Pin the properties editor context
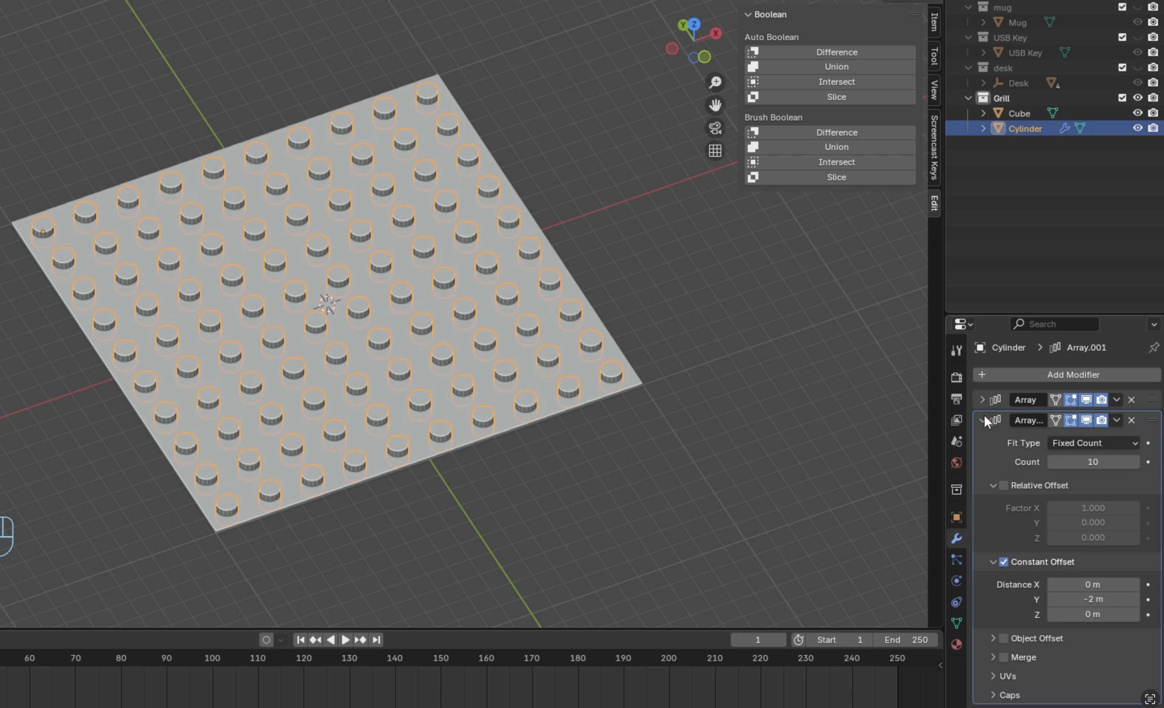Screen dimensions: 1164x708 click(x=1154, y=348)
